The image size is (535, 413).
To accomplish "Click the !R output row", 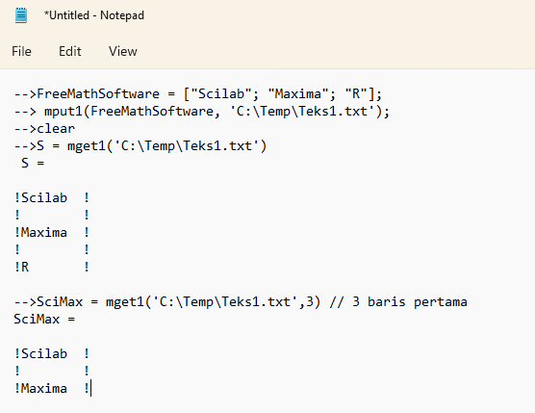I will tap(52, 268).
